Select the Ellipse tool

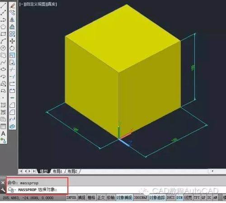pyautogui.click(x=3, y=69)
